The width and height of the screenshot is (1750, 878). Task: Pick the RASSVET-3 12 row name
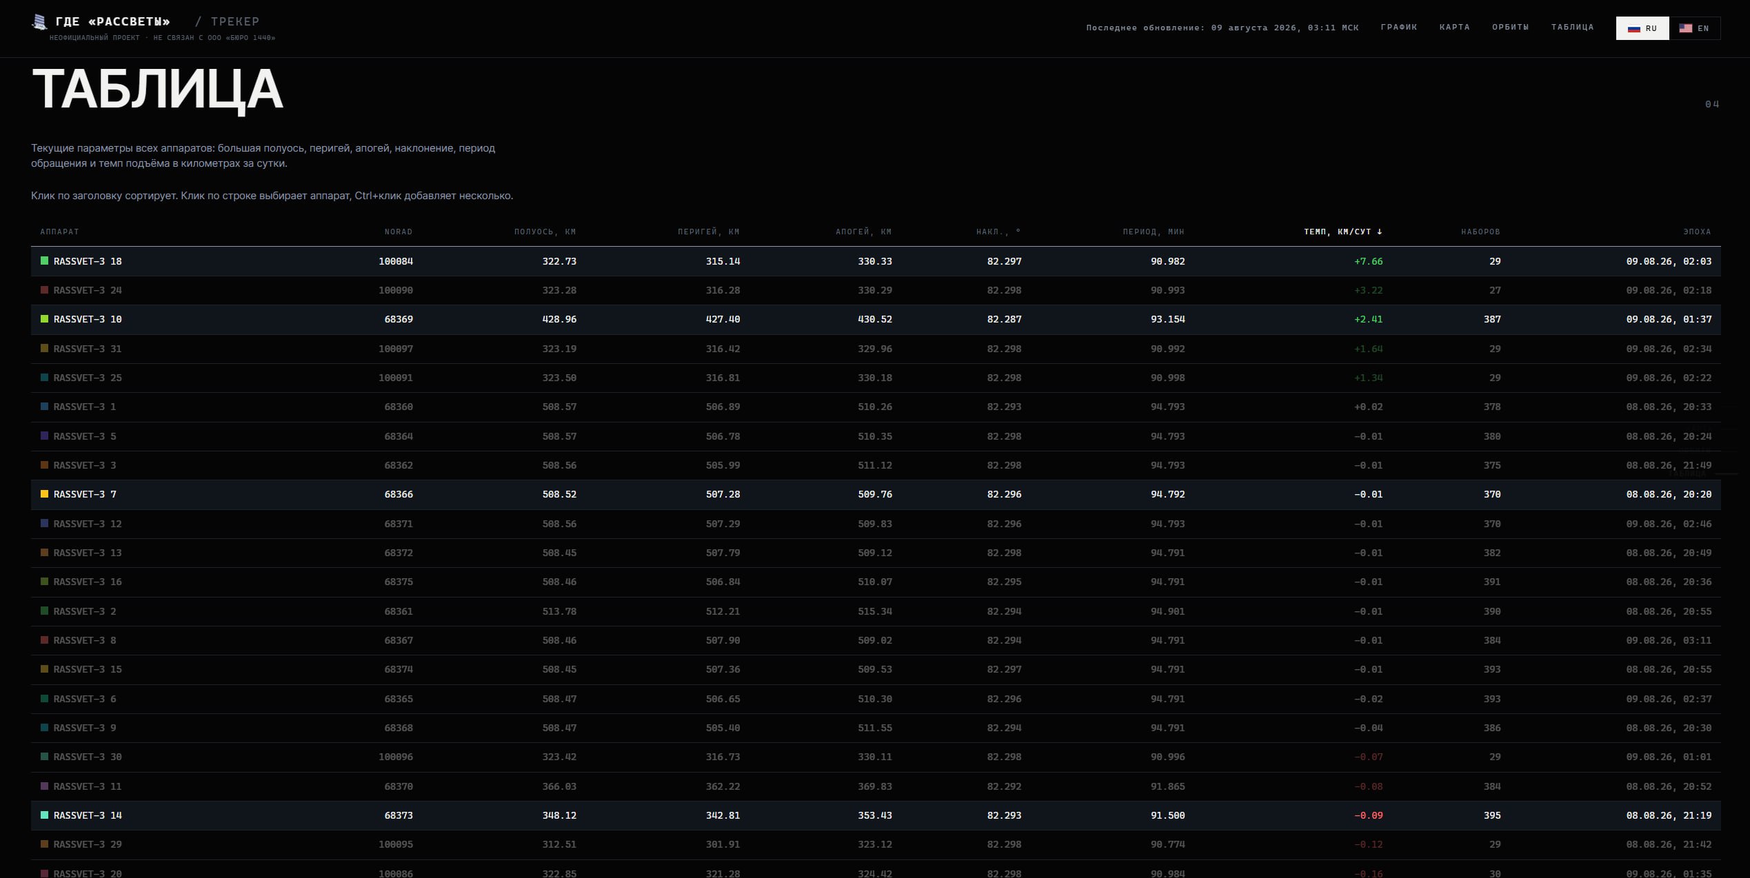pos(88,524)
